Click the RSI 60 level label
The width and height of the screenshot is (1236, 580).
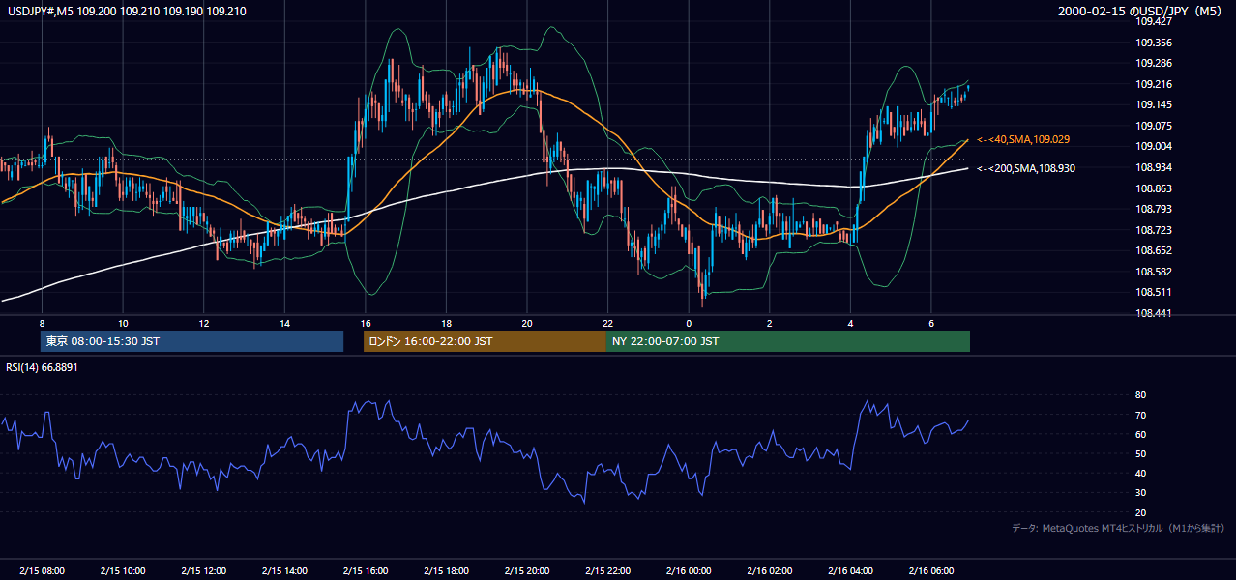(x=1140, y=434)
